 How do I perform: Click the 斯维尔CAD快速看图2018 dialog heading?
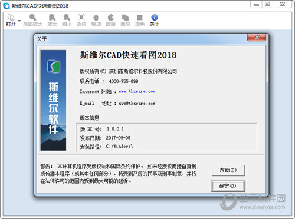tap(128, 55)
